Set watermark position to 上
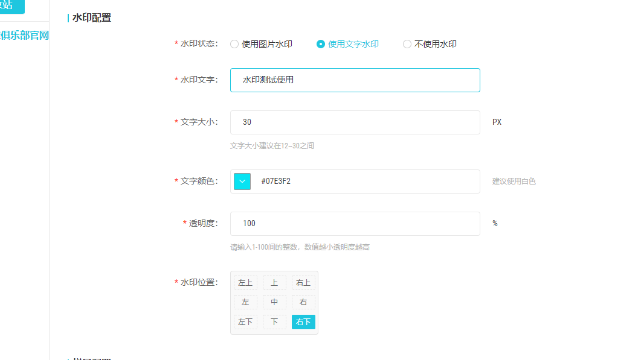 click(x=274, y=283)
